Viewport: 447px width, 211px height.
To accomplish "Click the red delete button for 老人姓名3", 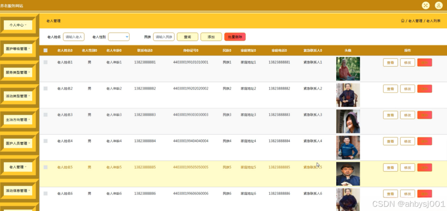I will tap(425, 115).
